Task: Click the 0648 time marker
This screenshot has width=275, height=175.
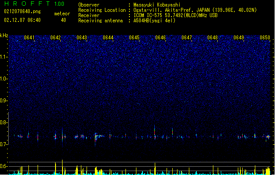Action: [212, 38]
